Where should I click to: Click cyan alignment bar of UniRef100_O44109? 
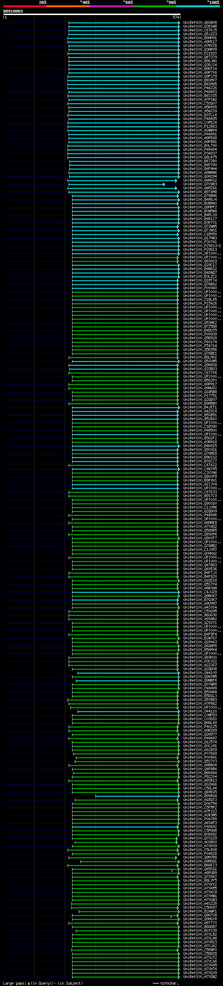pos(129,673)
